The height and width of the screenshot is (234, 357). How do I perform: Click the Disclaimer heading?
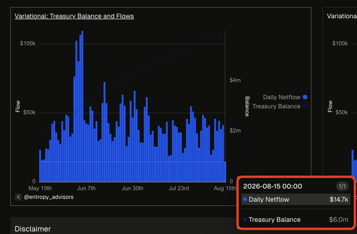point(33,229)
